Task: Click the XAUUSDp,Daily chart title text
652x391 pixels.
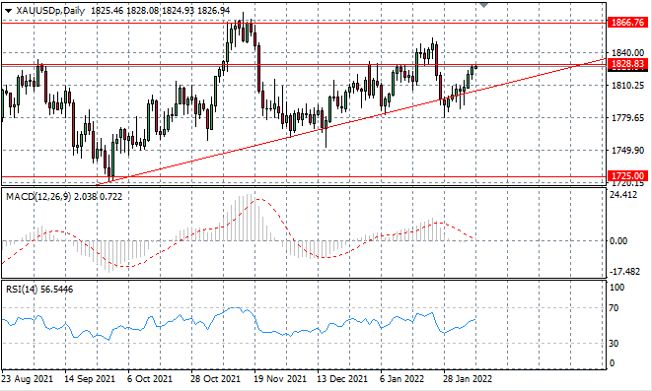Action: pos(50,11)
